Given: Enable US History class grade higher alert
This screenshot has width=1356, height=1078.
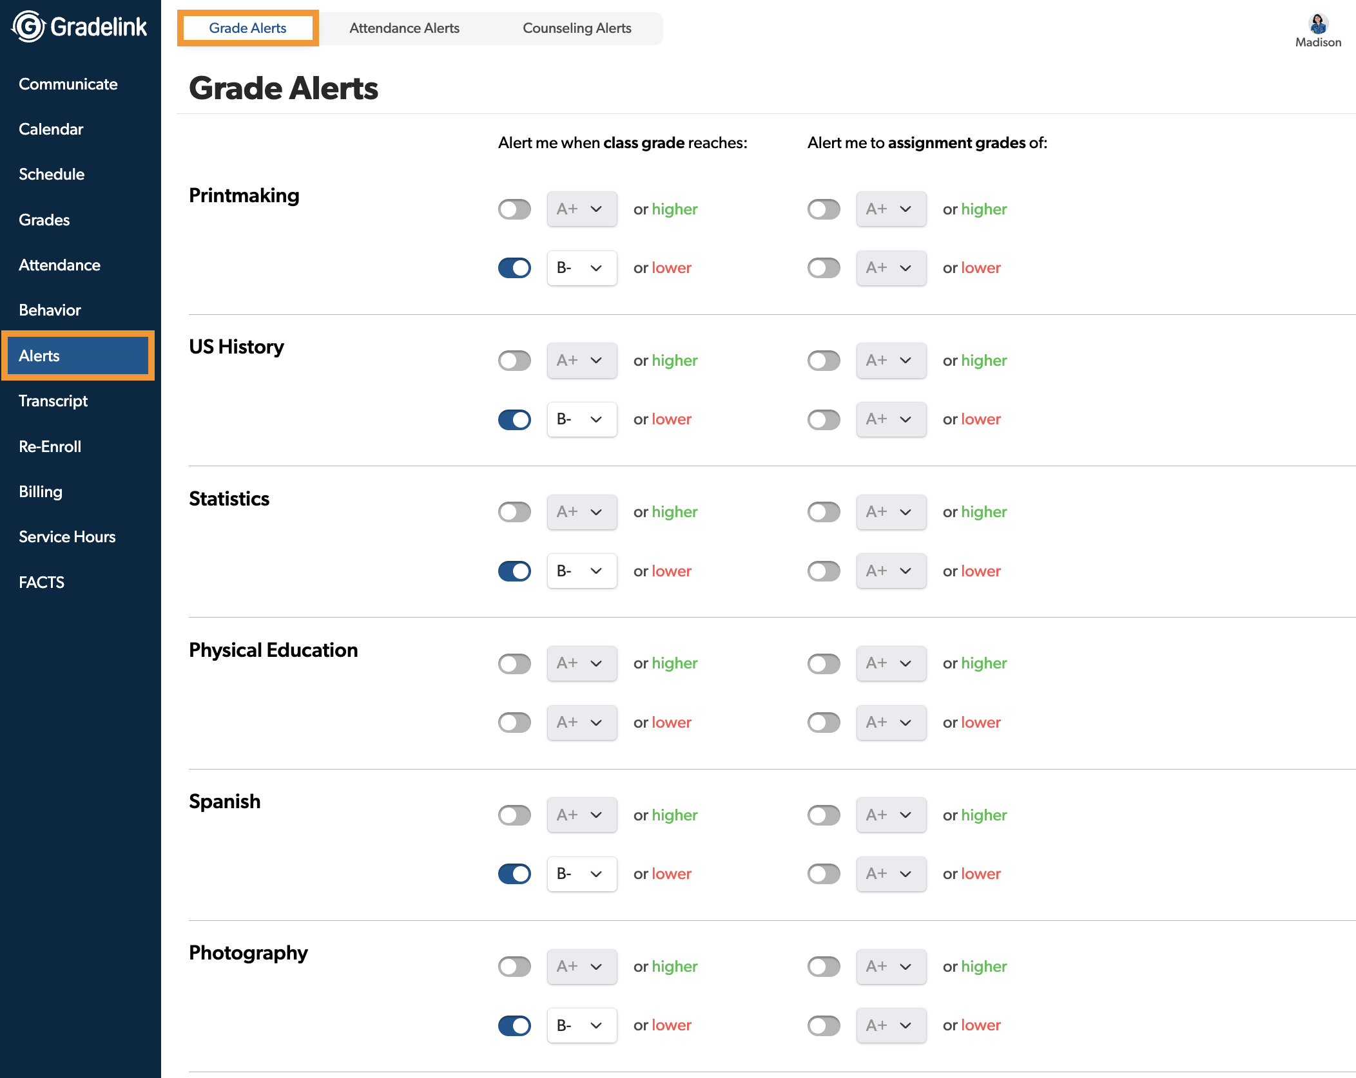Looking at the screenshot, I should coord(514,361).
